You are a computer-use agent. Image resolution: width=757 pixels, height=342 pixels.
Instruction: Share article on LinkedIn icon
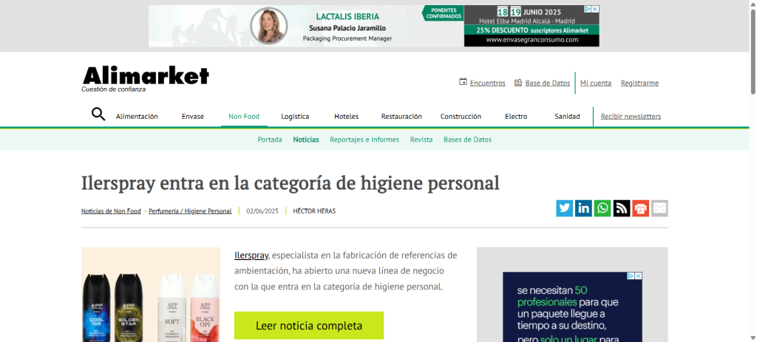click(x=583, y=208)
